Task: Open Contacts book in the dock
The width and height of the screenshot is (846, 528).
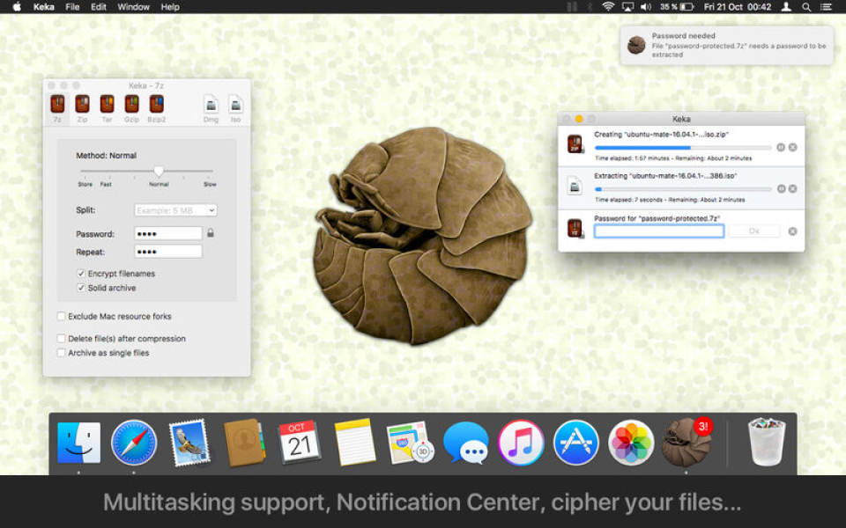Action: point(244,443)
